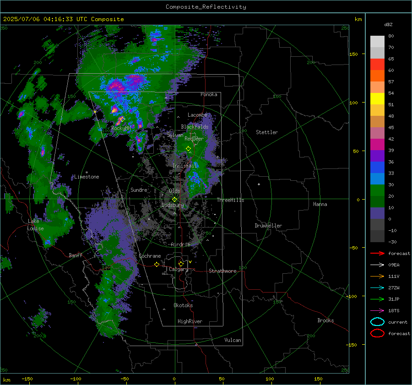
Task: Click the bright green 20–30 dBZ swatch
Action: point(377,190)
